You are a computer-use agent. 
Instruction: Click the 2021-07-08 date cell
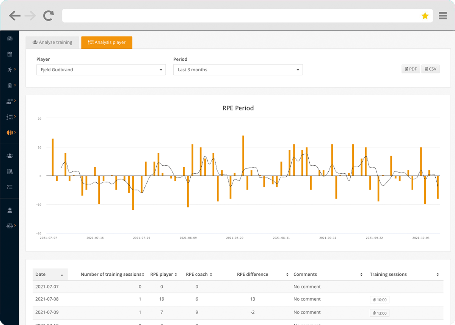pos(47,299)
